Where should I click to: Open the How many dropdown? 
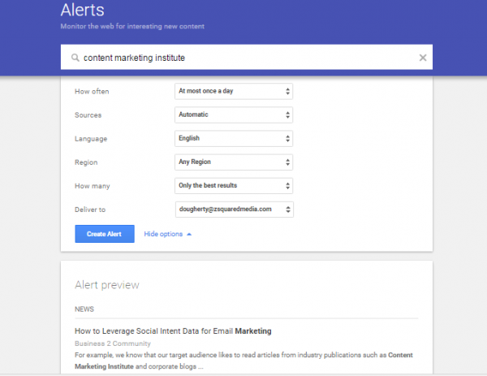234,186
